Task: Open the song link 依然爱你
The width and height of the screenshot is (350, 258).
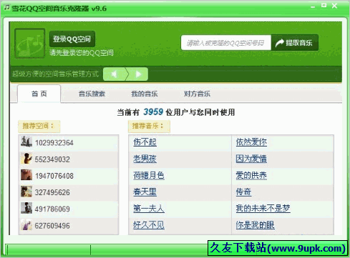Action: point(251,142)
